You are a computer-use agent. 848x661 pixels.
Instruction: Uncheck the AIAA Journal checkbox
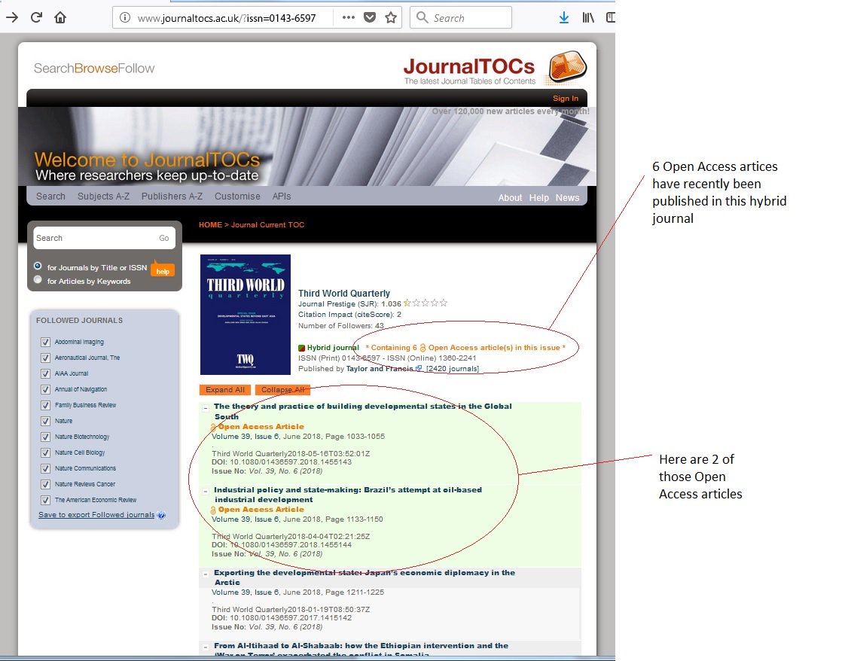45,373
